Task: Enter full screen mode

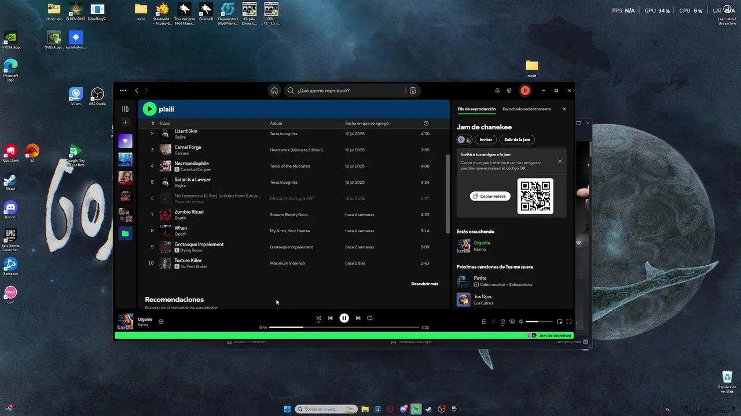Action: coord(569,322)
